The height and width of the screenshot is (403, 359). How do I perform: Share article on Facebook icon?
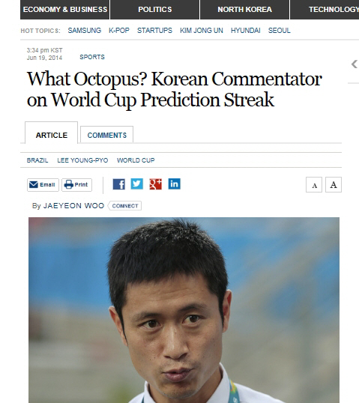tap(119, 184)
